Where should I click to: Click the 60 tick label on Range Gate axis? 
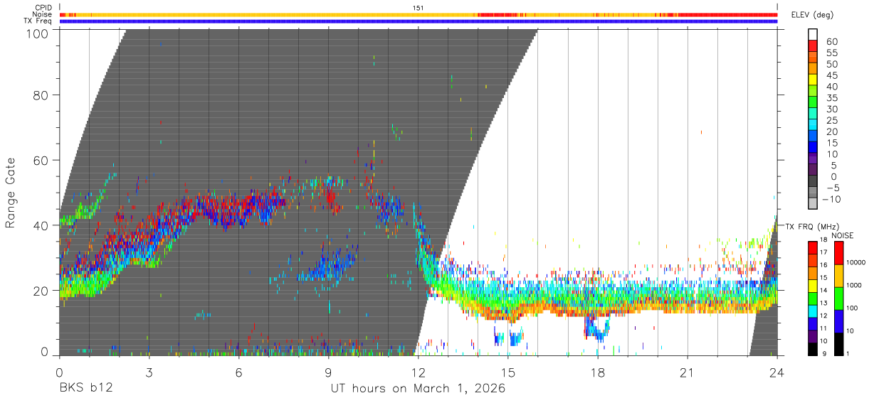(41, 161)
